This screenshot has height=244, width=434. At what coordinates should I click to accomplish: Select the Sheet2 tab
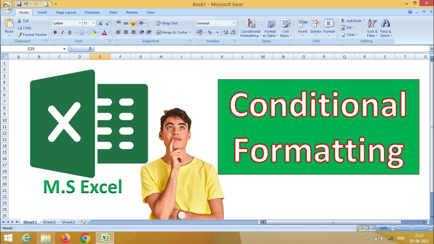(x=49, y=222)
